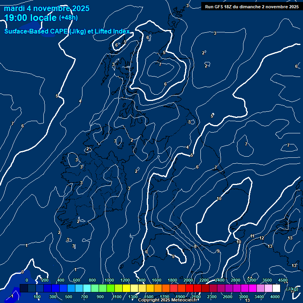
Task: Click the "1000" legend value
Action: point(109,280)
